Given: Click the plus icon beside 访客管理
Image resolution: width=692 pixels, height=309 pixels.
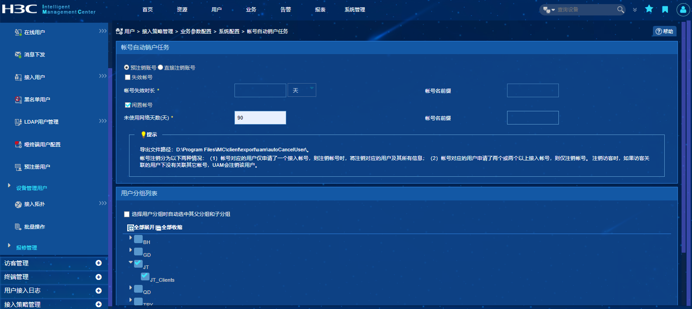Looking at the screenshot, I should pos(99,263).
